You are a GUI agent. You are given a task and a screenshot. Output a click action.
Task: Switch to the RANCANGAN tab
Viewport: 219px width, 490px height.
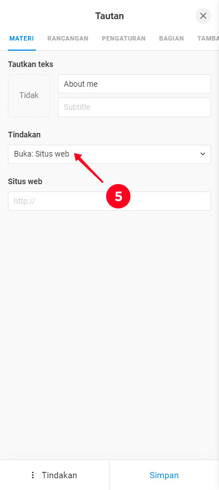pyautogui.click(x=68, y=38)
